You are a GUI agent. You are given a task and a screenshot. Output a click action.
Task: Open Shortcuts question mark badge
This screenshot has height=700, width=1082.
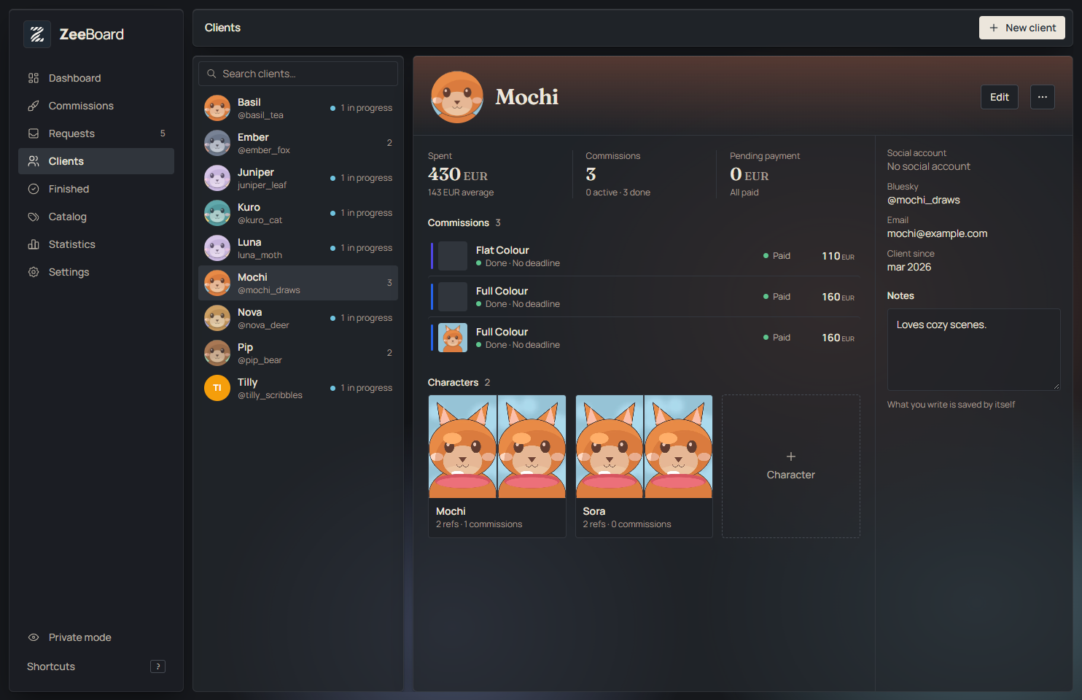pos(157,666)
